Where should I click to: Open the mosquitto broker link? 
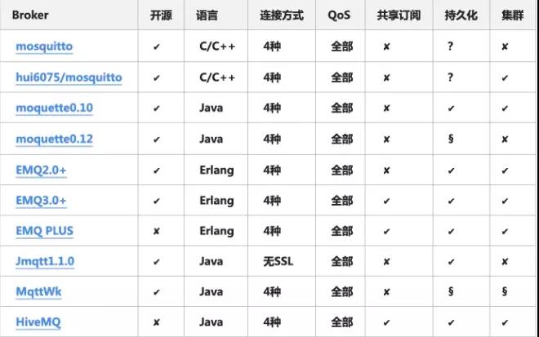click(44, 47)
